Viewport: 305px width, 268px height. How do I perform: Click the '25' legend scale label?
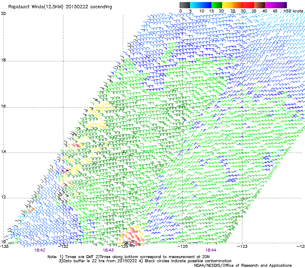(x=233, y=11)
